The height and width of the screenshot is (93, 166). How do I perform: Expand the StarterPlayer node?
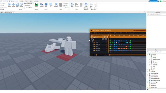pyautogui.click(x=148, y=87)
